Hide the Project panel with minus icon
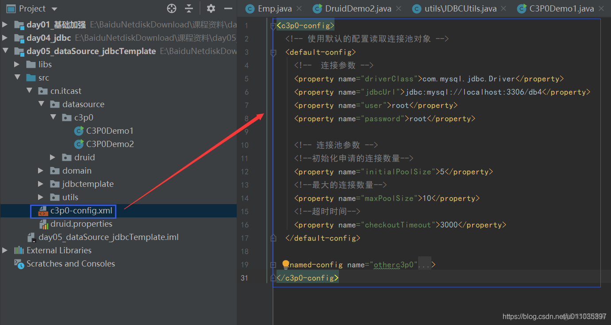 (x=228, y=8)
